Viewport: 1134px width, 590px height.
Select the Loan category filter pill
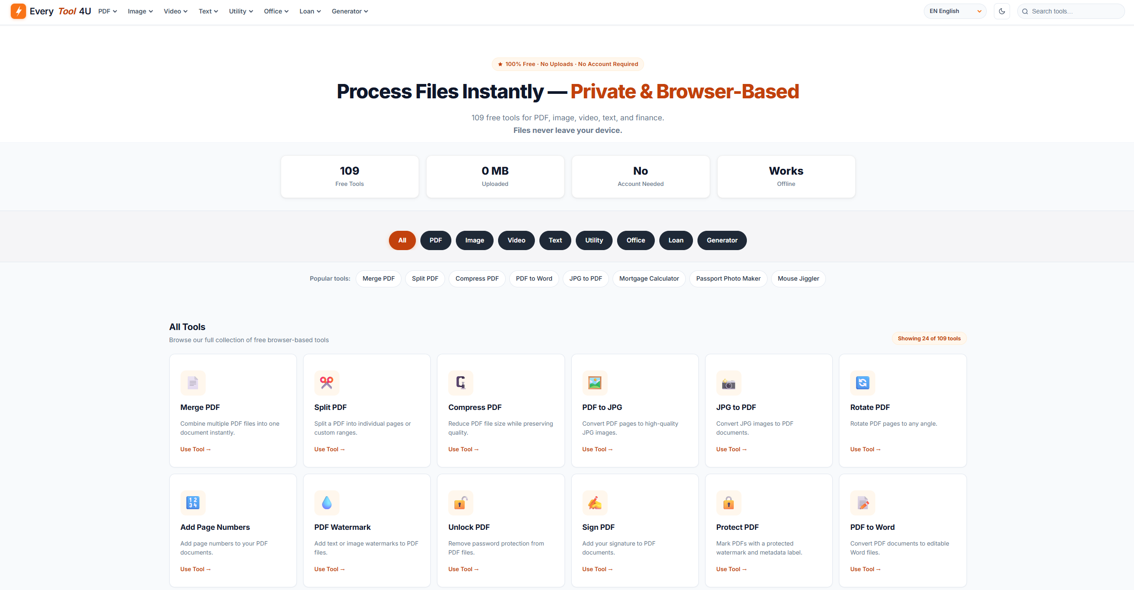(x=676, y=241)
